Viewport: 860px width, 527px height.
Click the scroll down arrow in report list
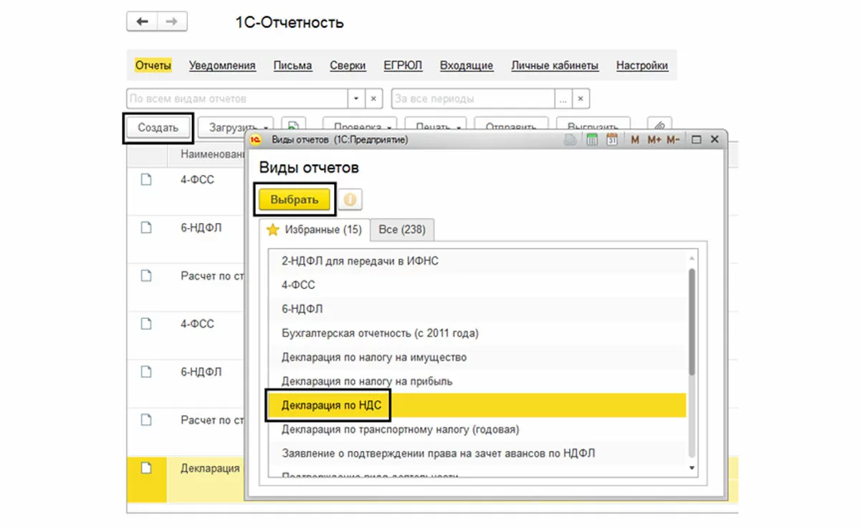point(692,467)
